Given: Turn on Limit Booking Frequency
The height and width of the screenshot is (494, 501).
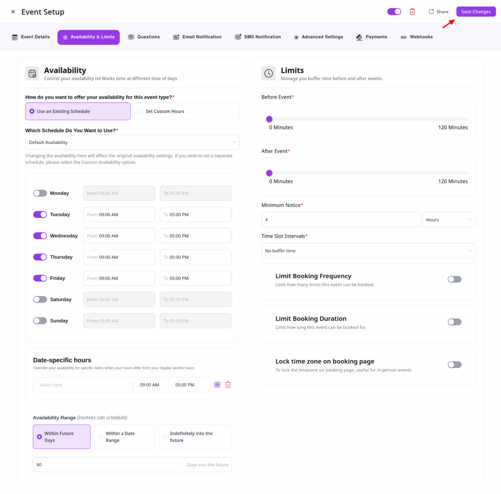Looking at the screenshot, I should pos(454,279).
